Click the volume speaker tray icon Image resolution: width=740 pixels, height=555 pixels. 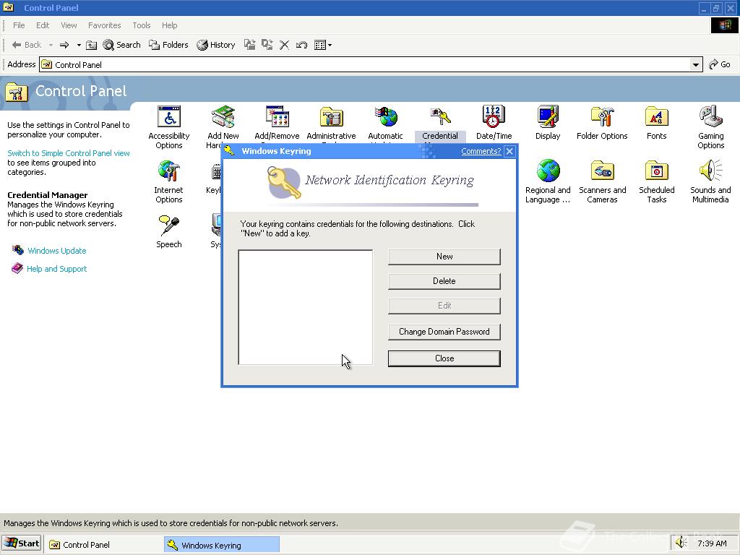(x=681, y=543)
